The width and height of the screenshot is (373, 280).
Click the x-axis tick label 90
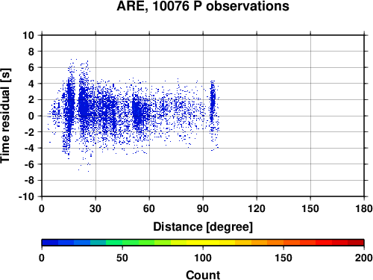(203, 208)
